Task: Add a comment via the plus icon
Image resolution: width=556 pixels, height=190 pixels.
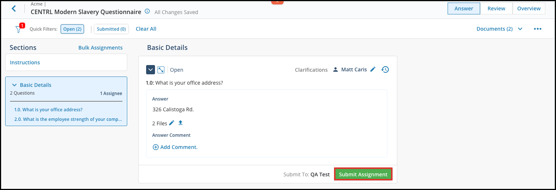Action: tap(156, 147)
